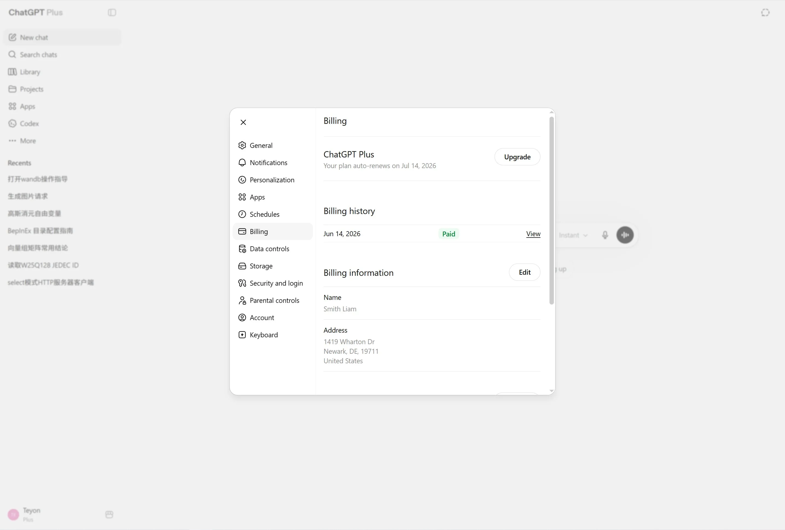Open Account settings
785x530 pixels.
(273, 318)
